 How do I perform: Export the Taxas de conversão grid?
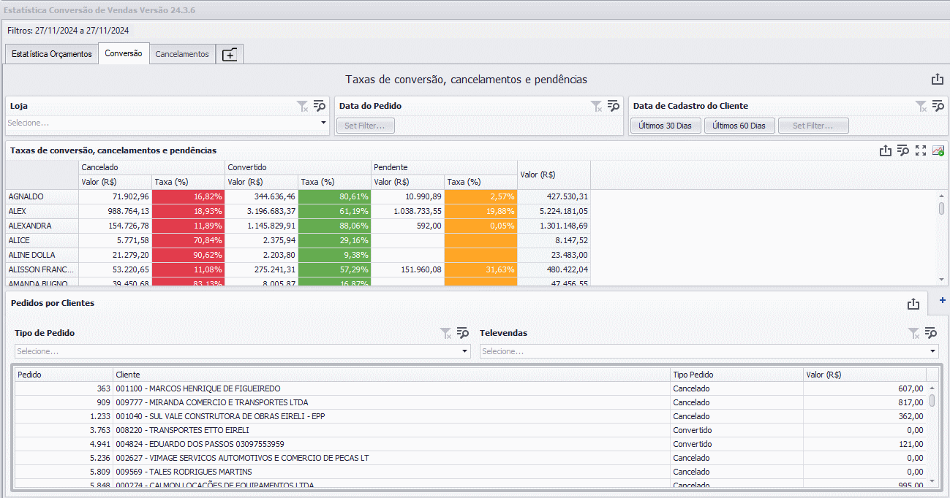coord(886,150)
